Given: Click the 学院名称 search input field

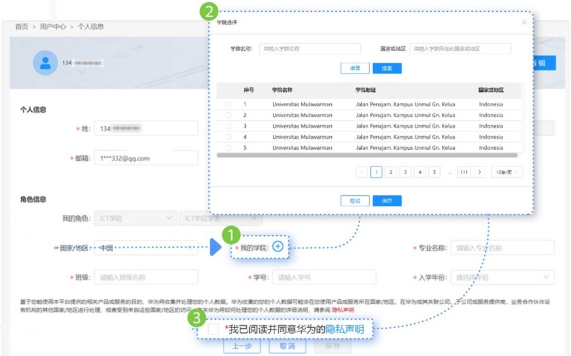Looking at the screenshot, I should tap(310, 49).
